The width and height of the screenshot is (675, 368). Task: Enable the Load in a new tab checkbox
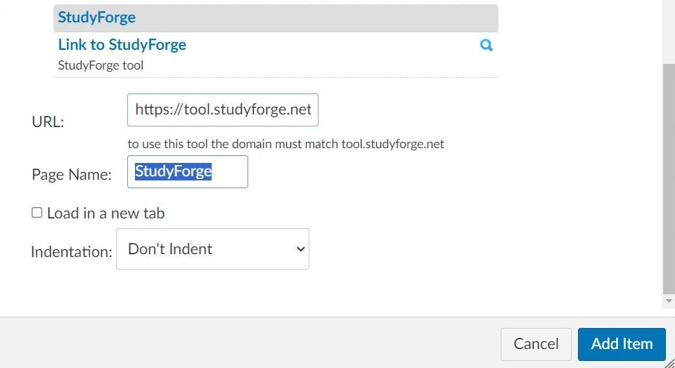pyautogui.click(x=37, y=212)
